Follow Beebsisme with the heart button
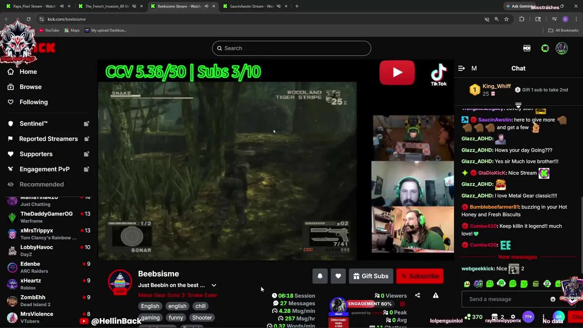Viewport: 583px width, 328px height. (338, 276)
